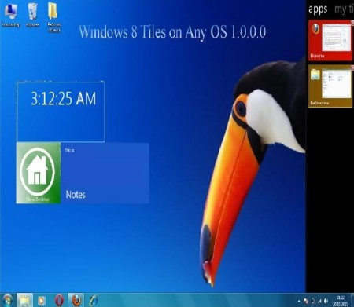Image resolution: width=354 pixels, height=307 pixels.
Task: Open the red Firefox Новости tile
Action: (330, 41)
